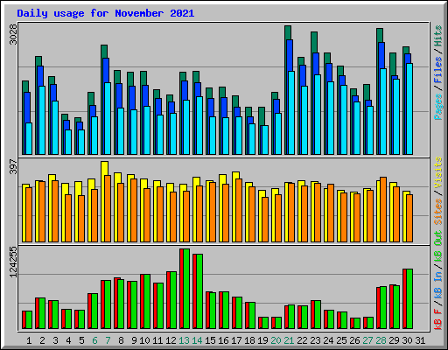Select day label "2" on the x-axis
The height and width of the screenshot is (350, 448).
(42, 340)
